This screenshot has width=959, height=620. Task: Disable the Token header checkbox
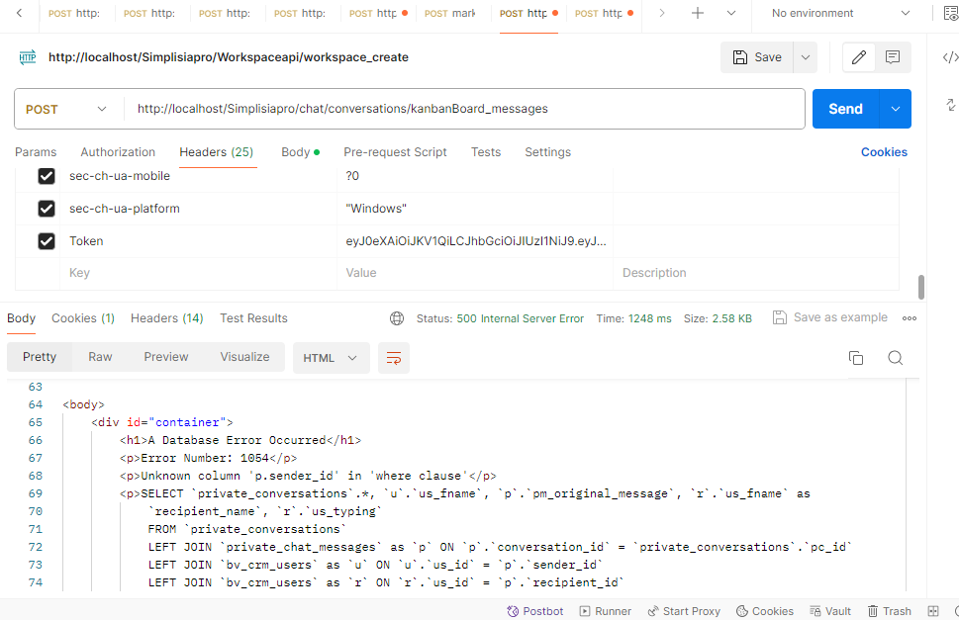[x=46, y=241]
